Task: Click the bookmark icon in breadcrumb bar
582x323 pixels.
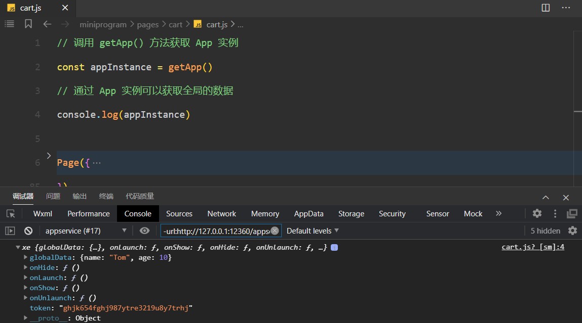Action: 28,24
